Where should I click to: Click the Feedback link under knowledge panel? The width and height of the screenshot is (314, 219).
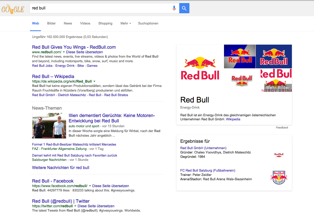pyautogui.click(x=282, y=127)
